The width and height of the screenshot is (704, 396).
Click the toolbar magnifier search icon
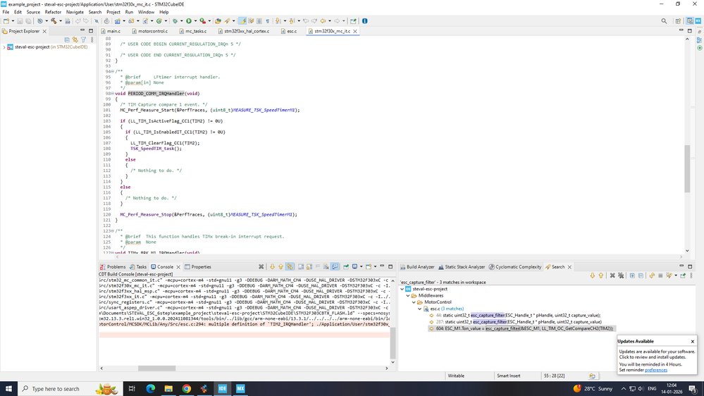coord(664,20)
